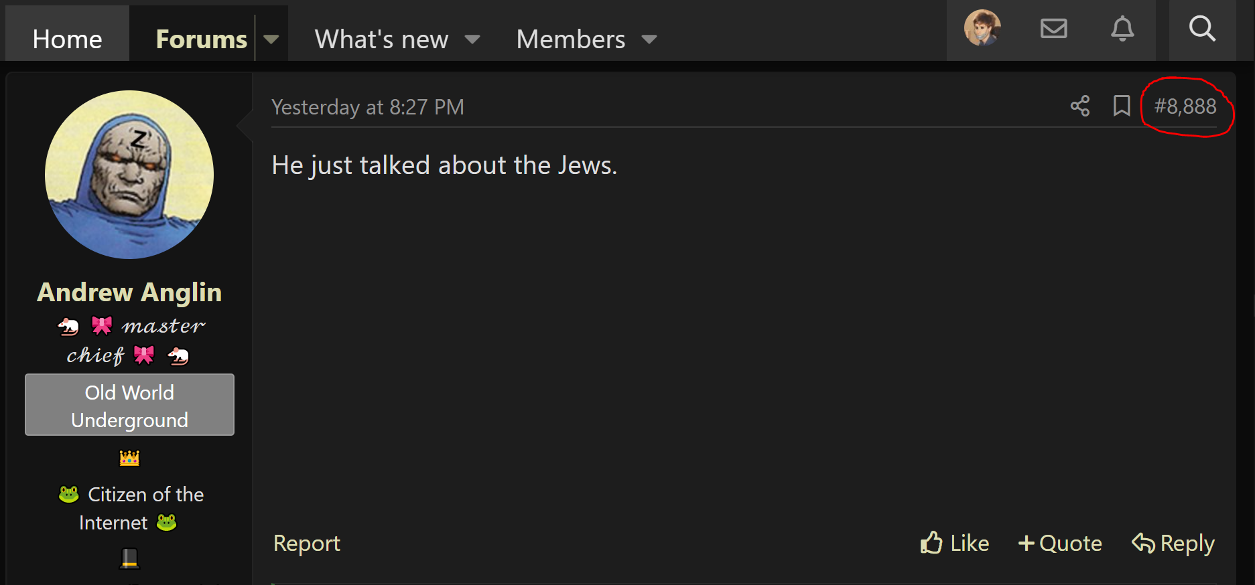1255x585 pixels.
Task: Expand the Forums dropdown arrow
Action: [x=271, y=39]
